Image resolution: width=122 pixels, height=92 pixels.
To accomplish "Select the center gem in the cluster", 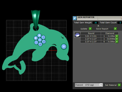I will point(40,40).
